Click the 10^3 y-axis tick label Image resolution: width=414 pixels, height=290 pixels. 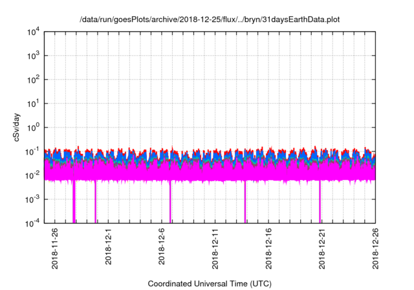pos(34,56)
